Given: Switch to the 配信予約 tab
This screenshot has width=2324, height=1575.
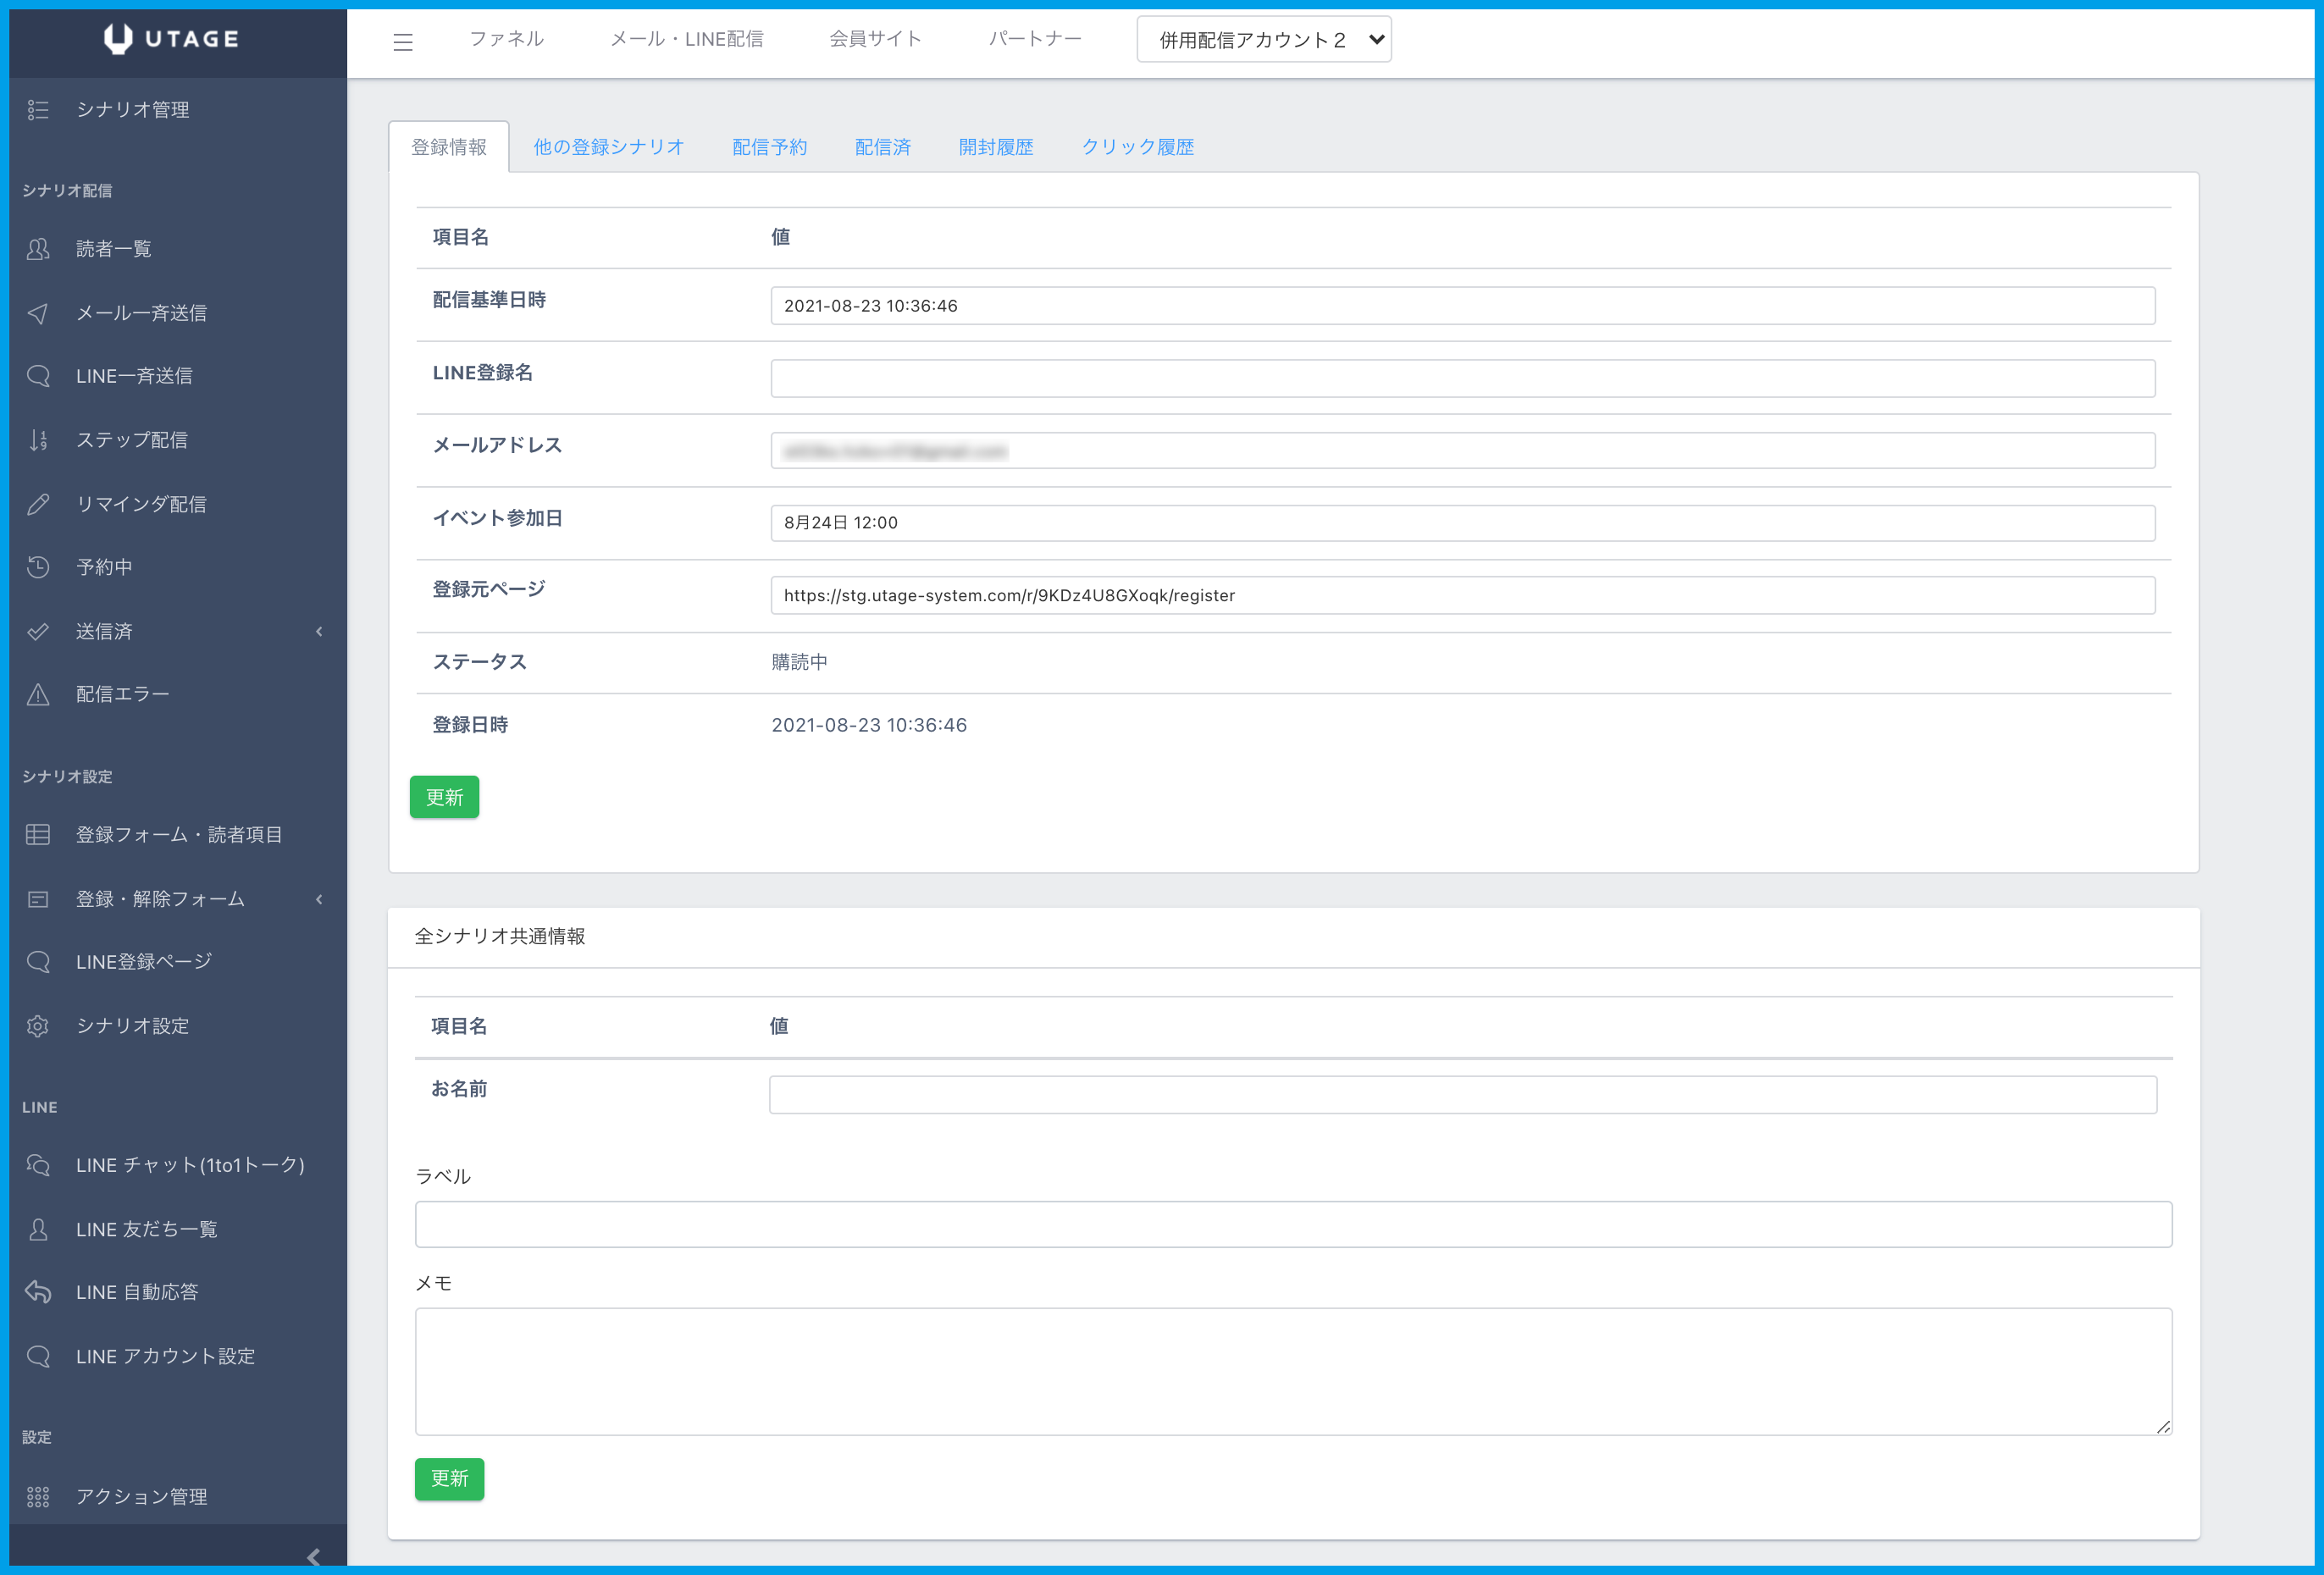Looking at the screenshot, I should click(x=769, y=147).
